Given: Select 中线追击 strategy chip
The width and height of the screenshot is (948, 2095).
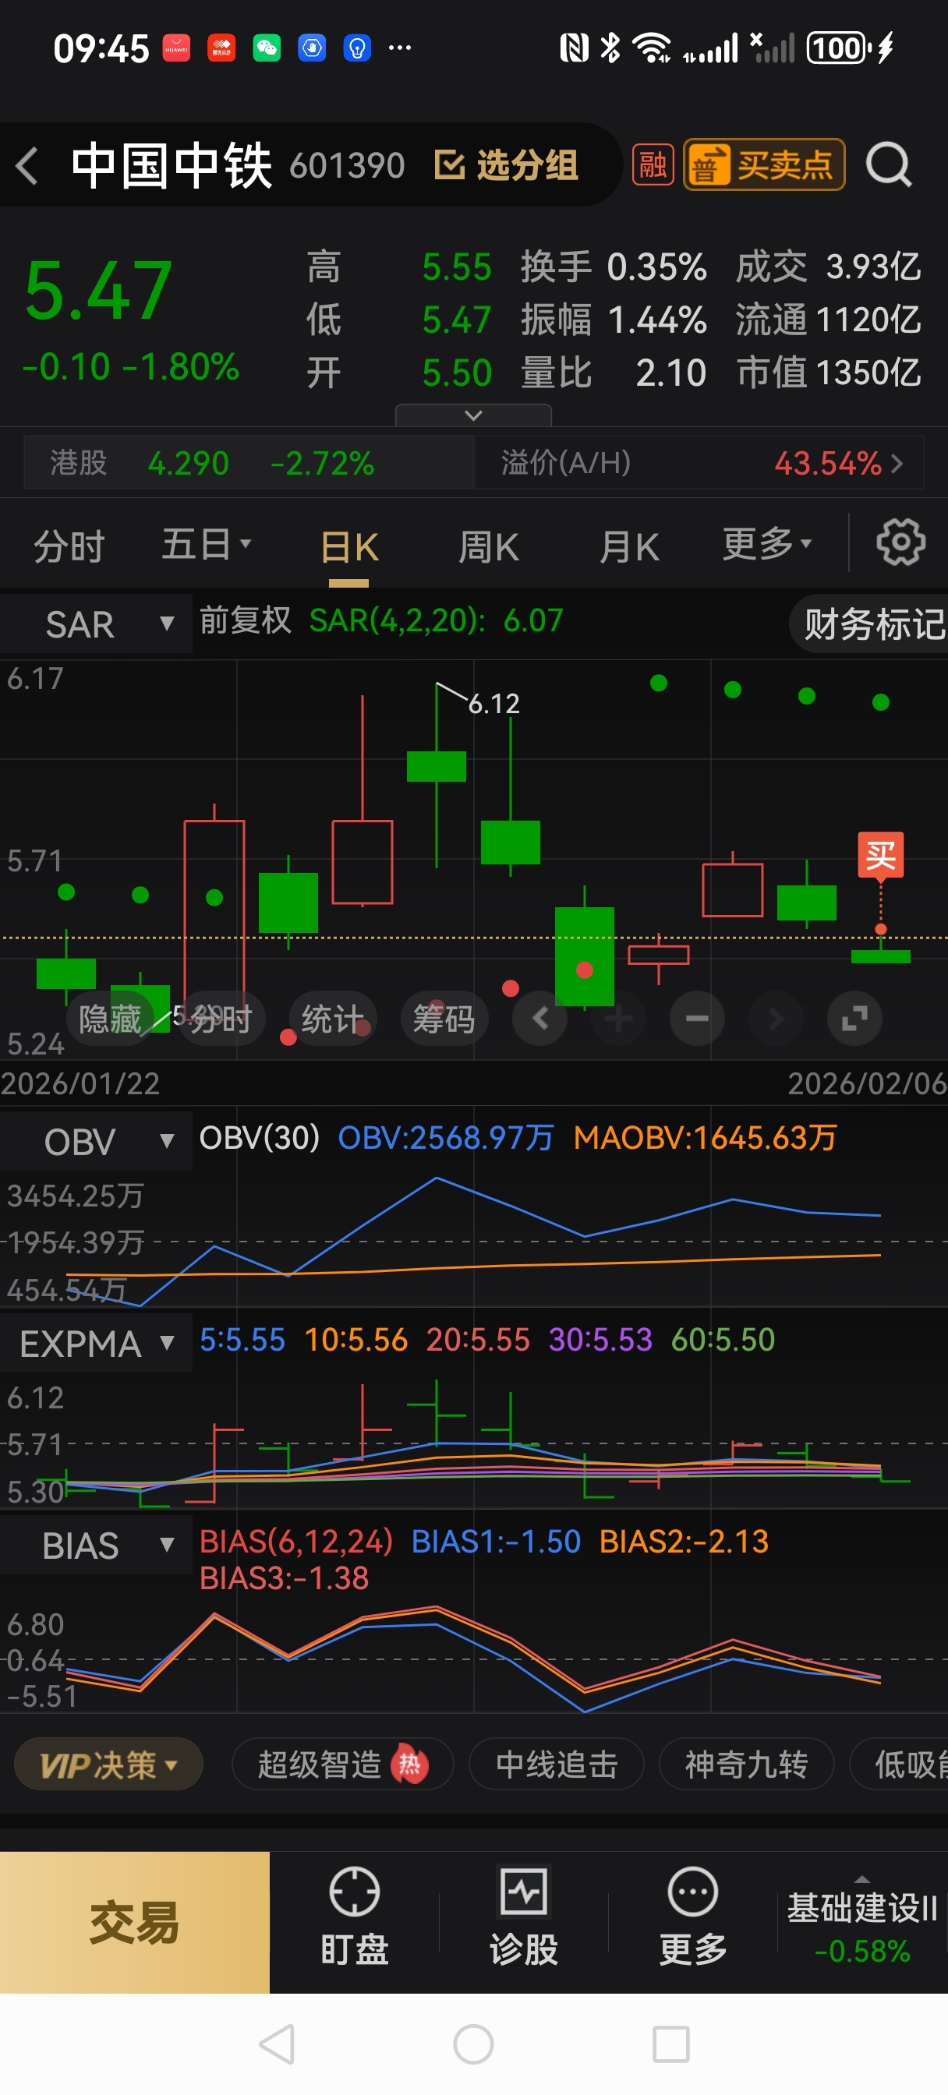Looking at the screenshot, I should [557, 1765].
